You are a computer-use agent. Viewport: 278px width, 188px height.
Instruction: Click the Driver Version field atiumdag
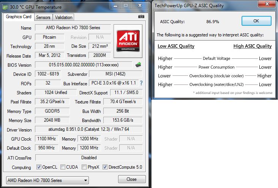pyautogui.click(x=89, y=129)
